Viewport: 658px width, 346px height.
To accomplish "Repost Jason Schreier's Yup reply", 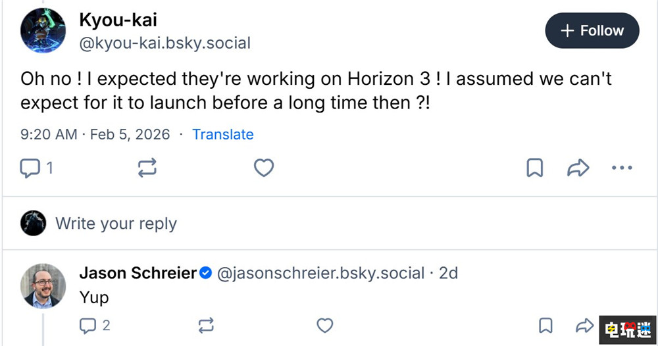I will [x=206, y=325].
